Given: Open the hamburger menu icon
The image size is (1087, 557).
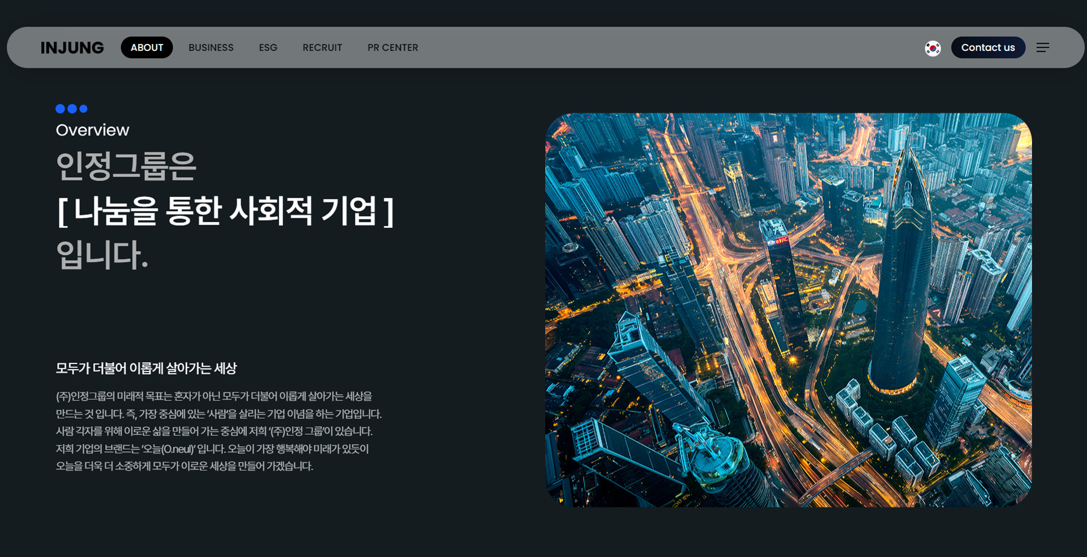Looking at the screenshot, I should tap(1042, 48).
